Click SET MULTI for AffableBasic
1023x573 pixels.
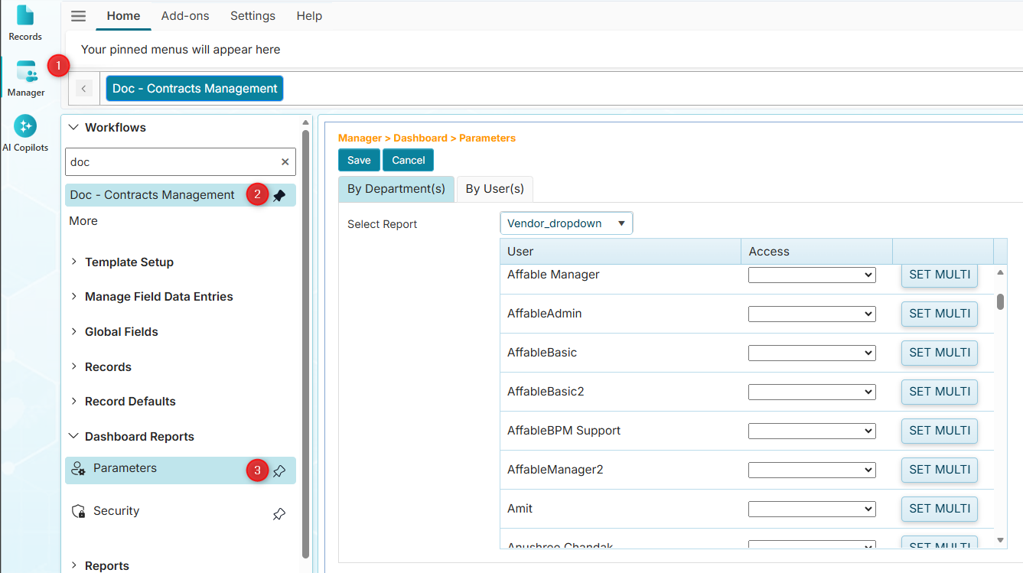(939, 353)
